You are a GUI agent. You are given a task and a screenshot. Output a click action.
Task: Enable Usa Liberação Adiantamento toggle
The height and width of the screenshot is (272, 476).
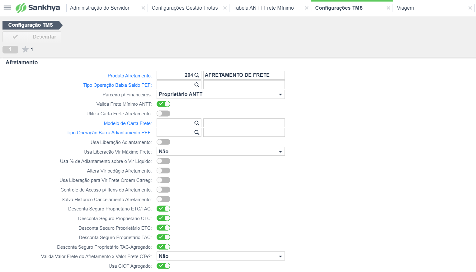pos(163,142)
